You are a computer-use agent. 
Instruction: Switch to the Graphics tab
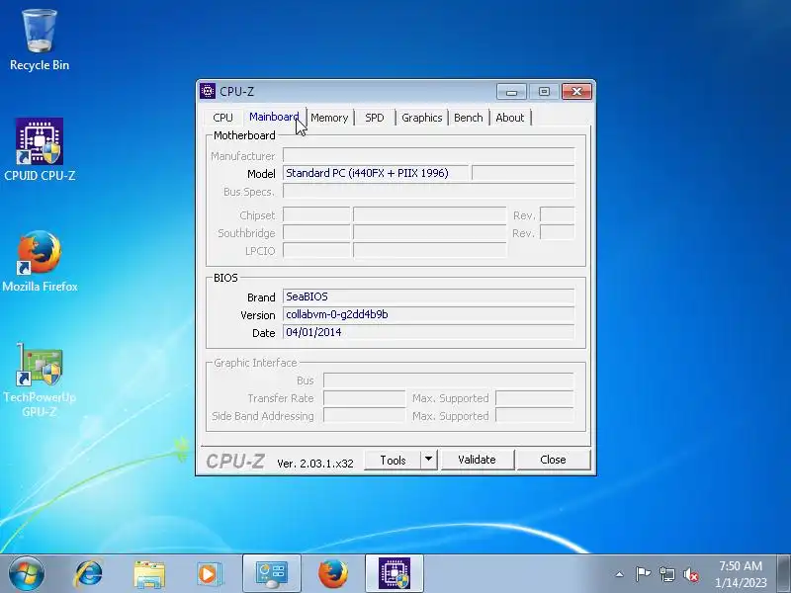coord(422,118)
